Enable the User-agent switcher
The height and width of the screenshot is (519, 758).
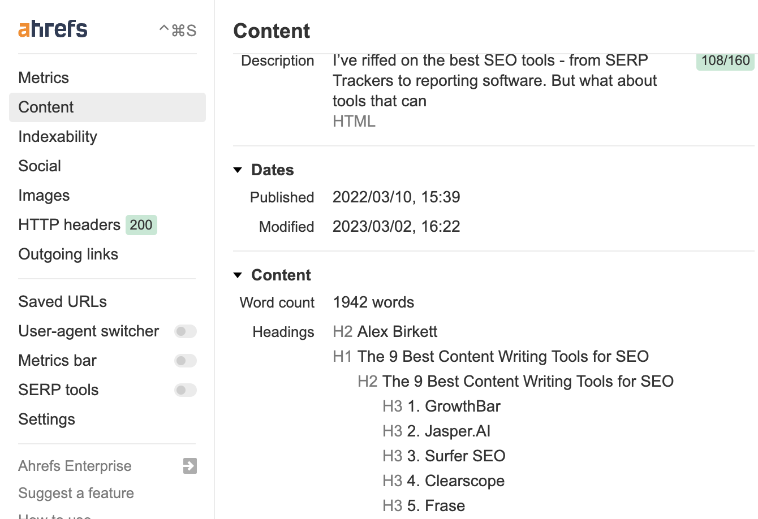pyautogui.click(x=186, y=331)
